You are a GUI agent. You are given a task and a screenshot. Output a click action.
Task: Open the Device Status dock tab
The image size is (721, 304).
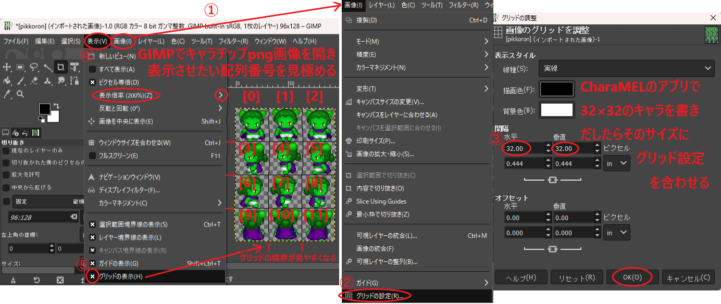pyautogui.click(x=15, y=132)
